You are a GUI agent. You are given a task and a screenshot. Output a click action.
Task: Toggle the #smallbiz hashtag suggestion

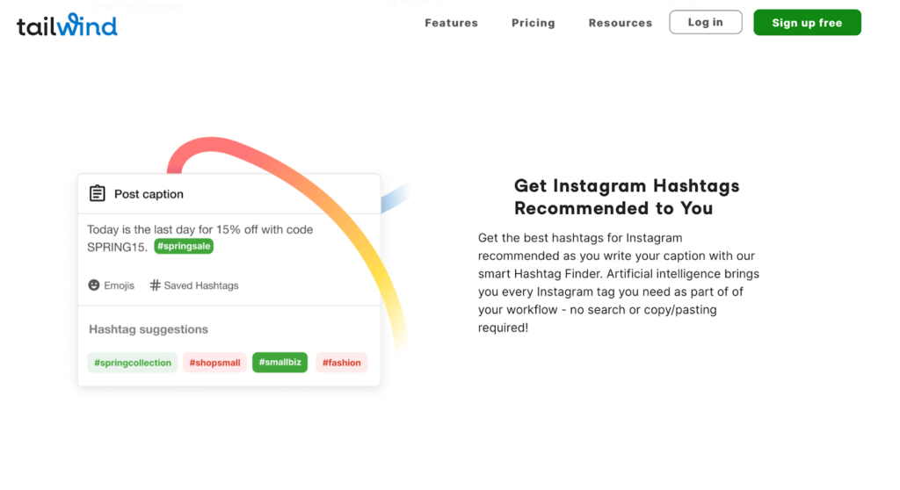point(279,363)
